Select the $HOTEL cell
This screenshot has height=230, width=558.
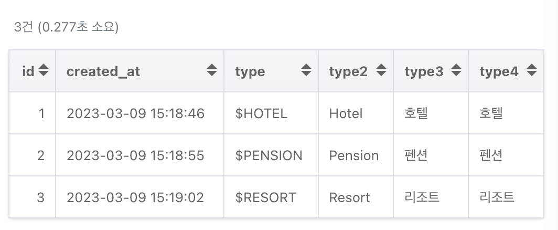coord(261,113)
